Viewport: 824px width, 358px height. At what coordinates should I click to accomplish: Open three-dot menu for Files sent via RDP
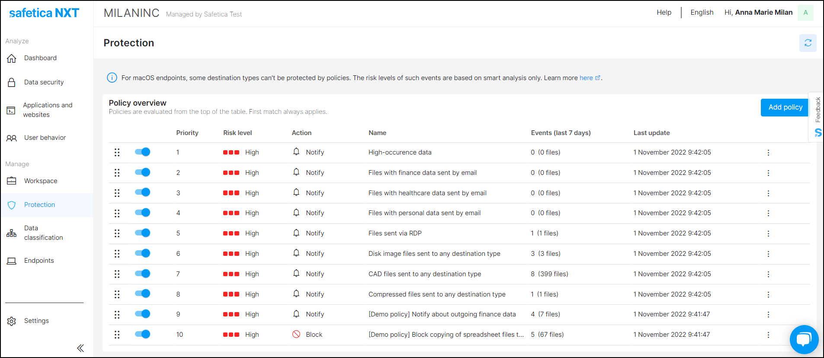[x=768, y=233]
